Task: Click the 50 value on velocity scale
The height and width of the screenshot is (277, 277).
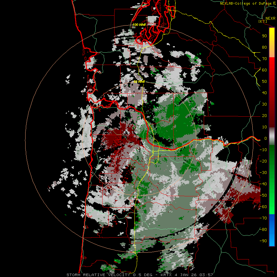Action: (x=264, y=82)
